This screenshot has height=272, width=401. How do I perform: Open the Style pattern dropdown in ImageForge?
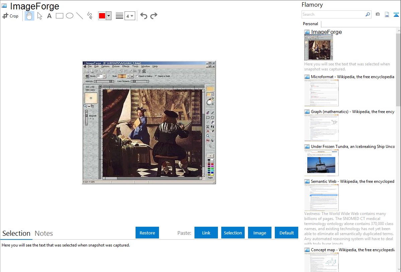coord(129,76)
